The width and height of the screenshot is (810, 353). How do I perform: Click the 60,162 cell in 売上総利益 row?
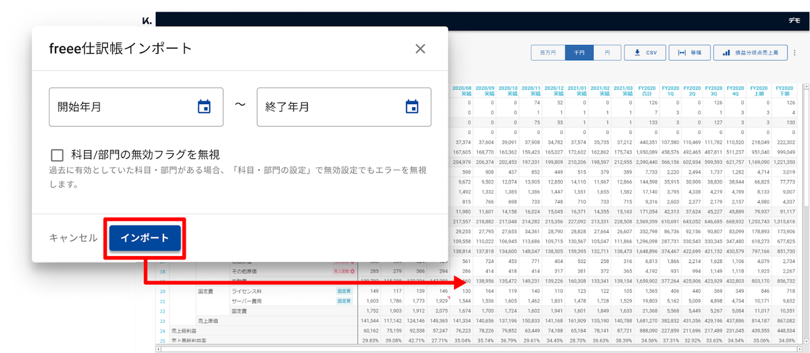(x=370, y=331)
